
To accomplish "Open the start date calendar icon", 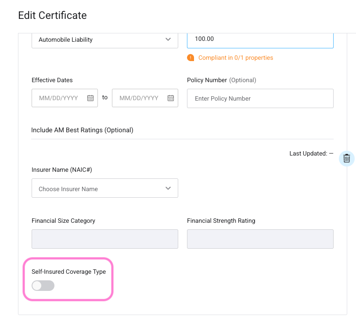I will click(90, 98).
